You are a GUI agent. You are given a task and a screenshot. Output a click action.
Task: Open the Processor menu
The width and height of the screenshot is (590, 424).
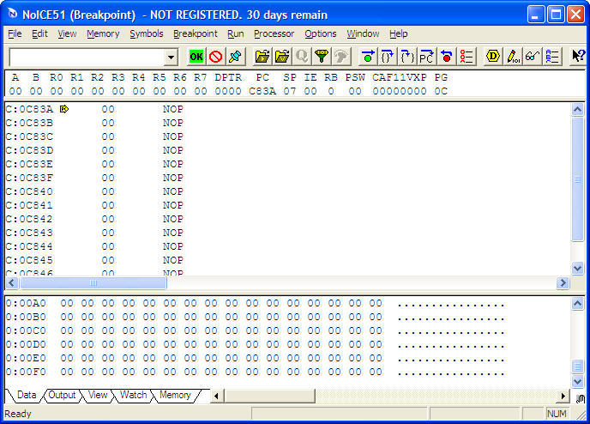[274, 33]
